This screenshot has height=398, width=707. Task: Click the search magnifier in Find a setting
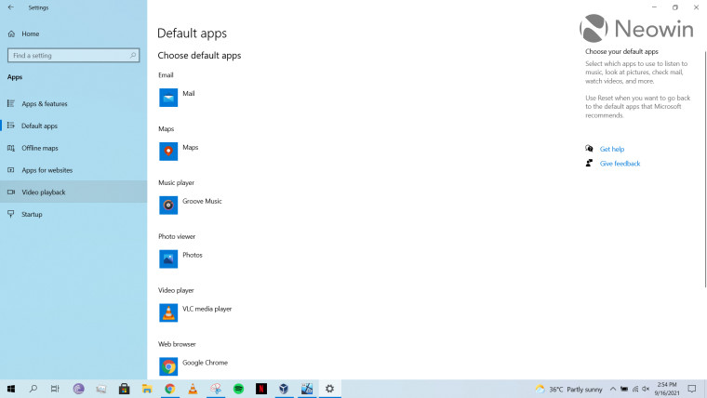tap(133, 56)
